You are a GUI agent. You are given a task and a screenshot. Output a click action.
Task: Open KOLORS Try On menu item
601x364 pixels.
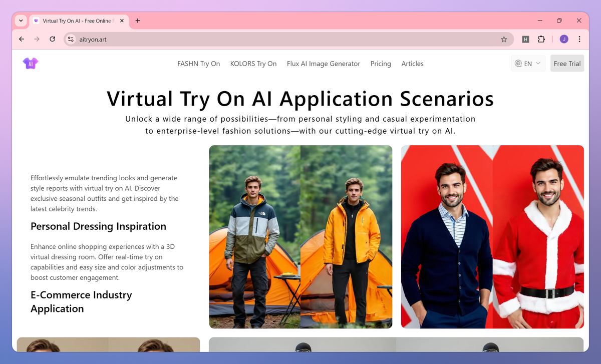253,64
